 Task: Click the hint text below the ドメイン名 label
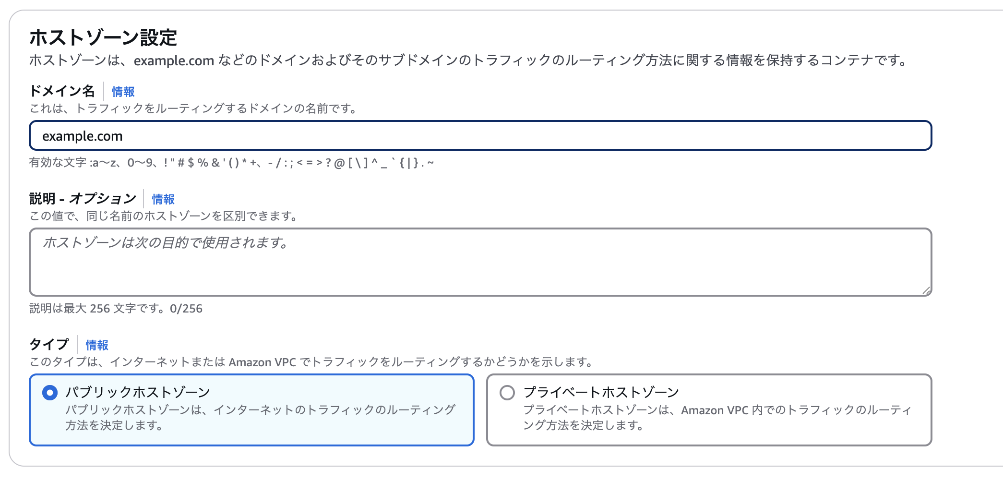[193, 108]
